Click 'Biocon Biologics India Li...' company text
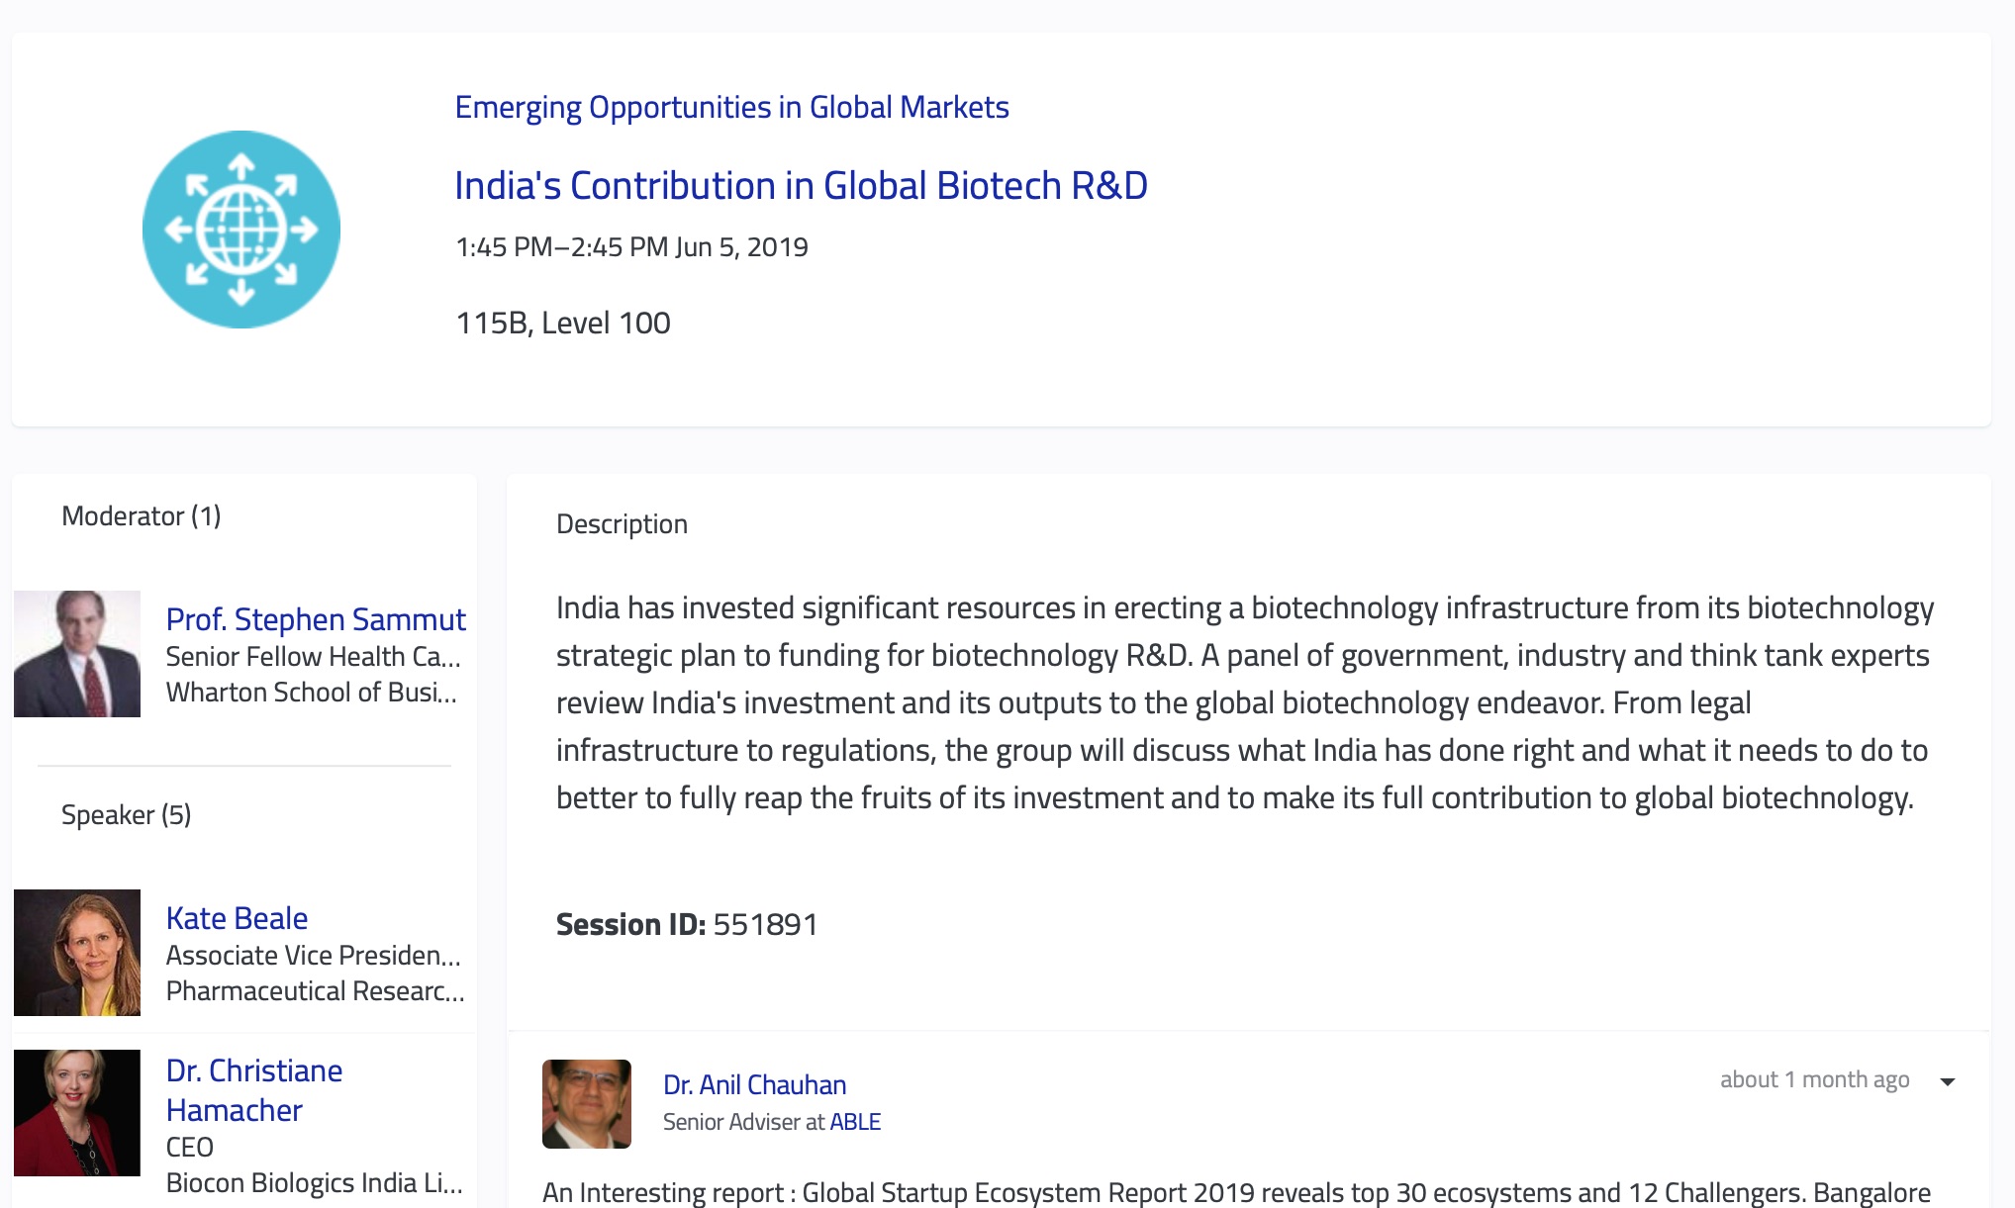 315,1183
